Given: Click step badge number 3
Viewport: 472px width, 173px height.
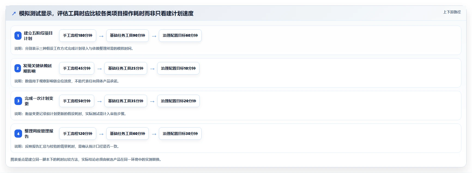Looking at the screenshot, I should (x=18, y=101).
